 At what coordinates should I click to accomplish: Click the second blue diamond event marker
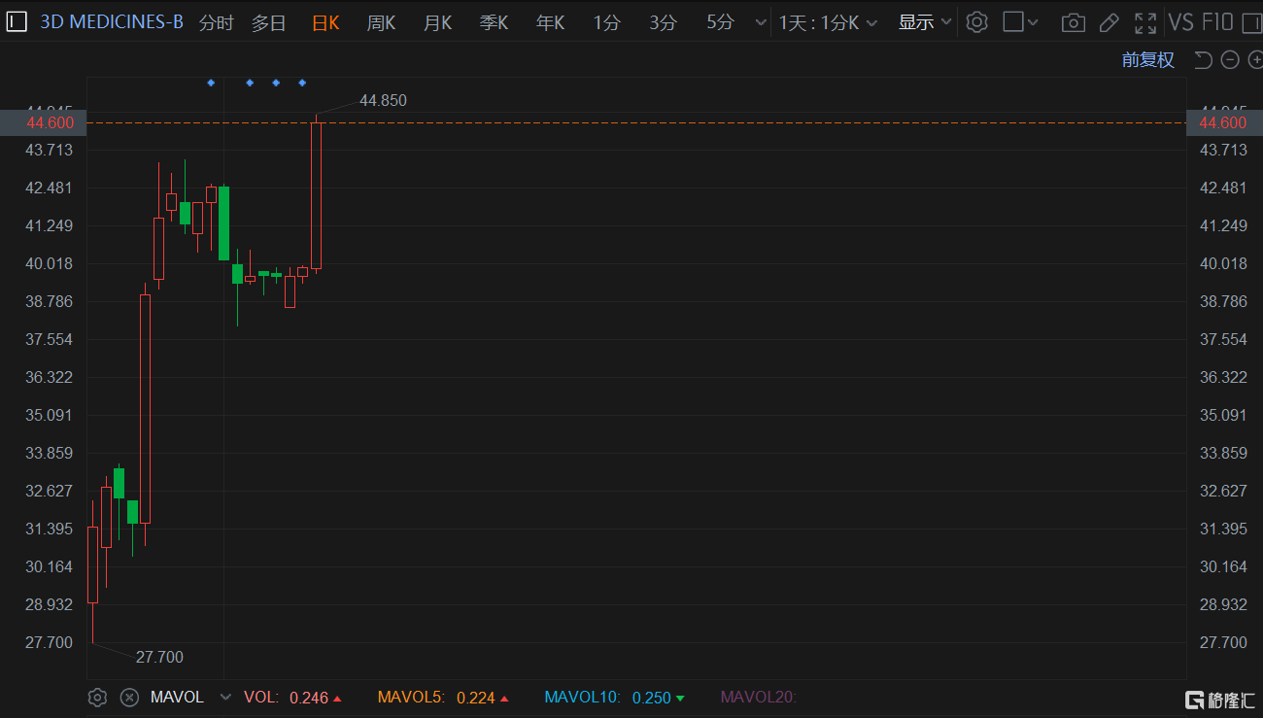coord(250,83)
